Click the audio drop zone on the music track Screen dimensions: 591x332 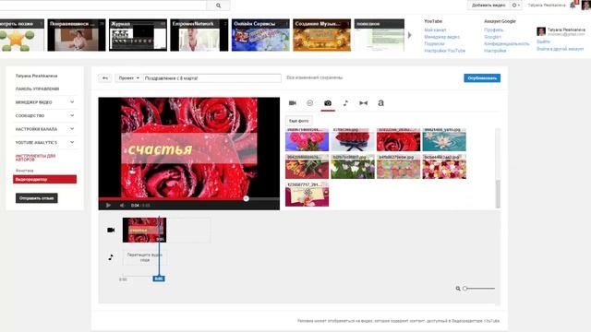[145, 257]
